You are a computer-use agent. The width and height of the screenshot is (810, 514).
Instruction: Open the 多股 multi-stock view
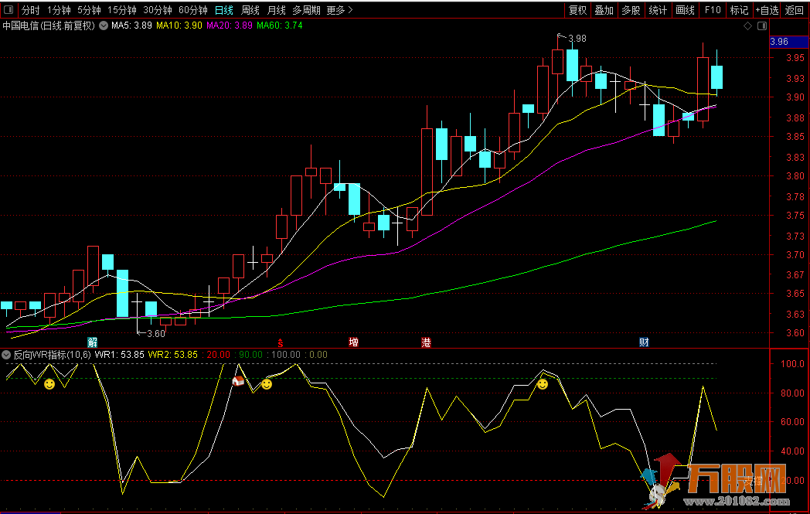point(631,10)
